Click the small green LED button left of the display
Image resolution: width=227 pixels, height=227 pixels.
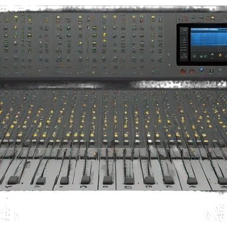click(168, 54)
